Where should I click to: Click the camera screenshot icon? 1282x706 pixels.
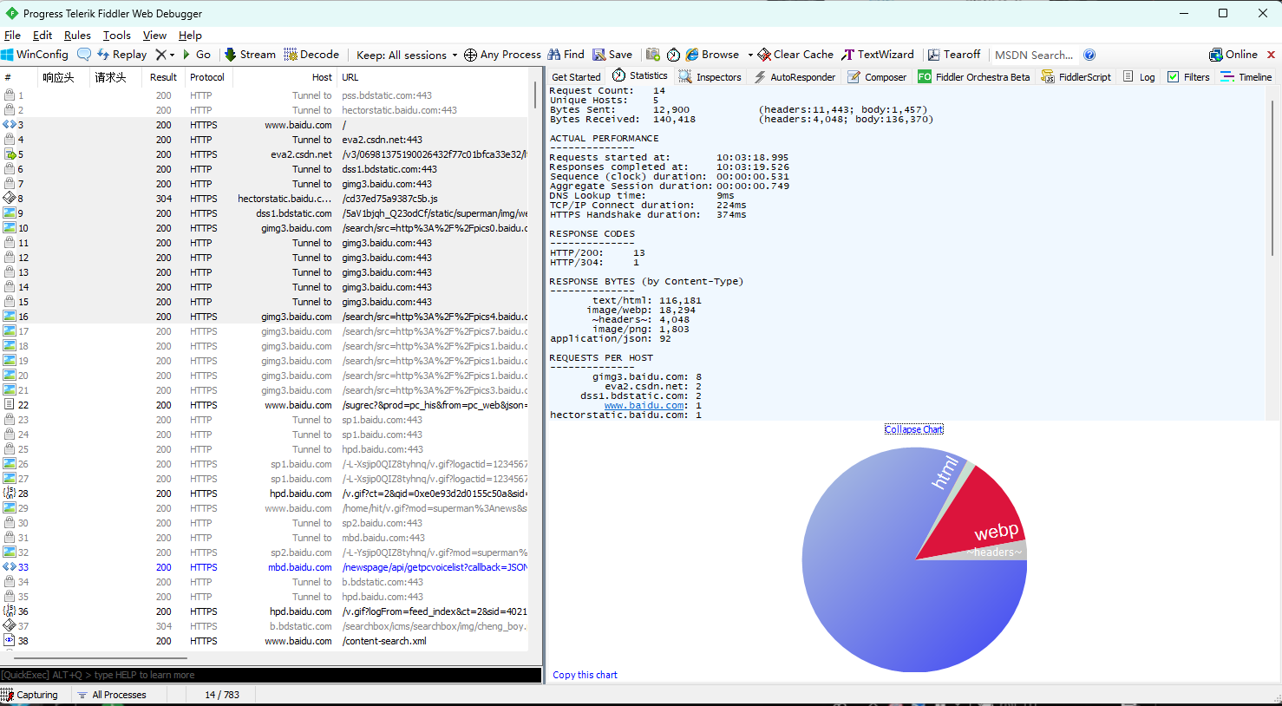click(653, 55)
